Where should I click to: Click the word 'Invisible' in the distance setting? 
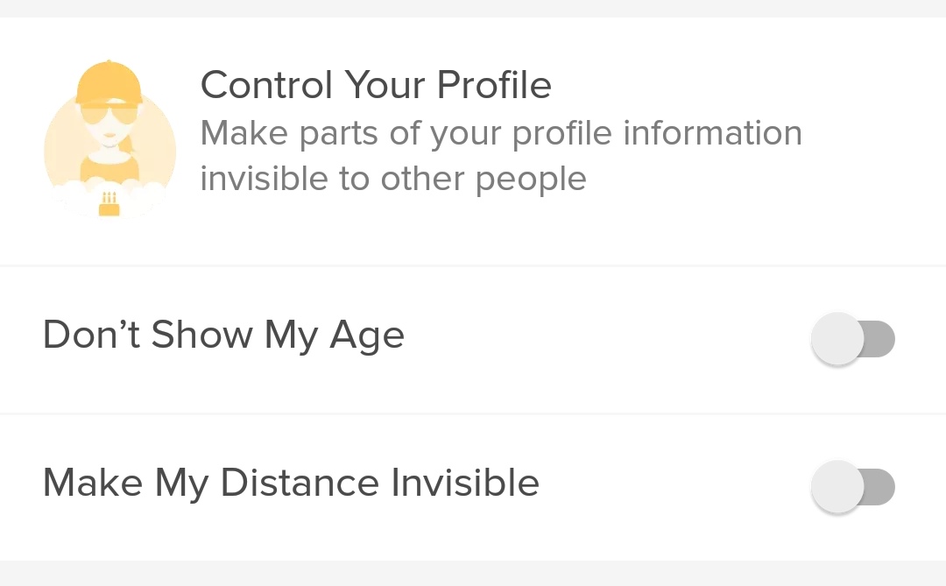(464, 484)
